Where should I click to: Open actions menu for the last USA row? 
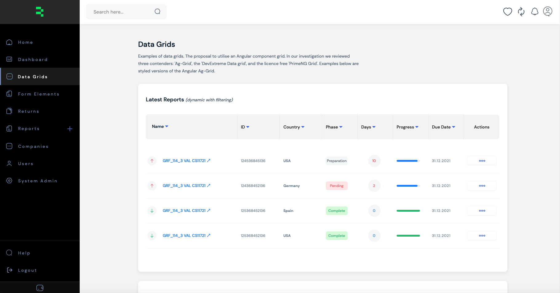click(482, 236)
